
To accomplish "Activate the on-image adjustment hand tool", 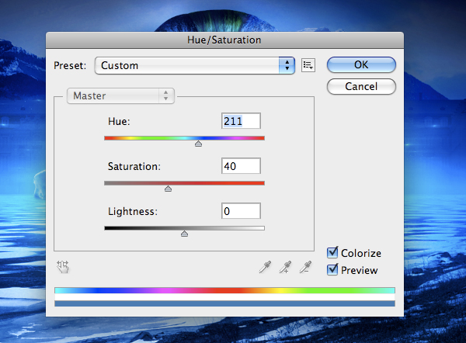I will click(63, 267).
